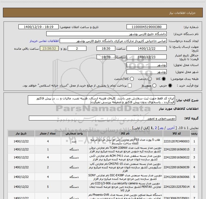Go to آخرین page link
Viewport: 206px width, 199px height.
pyautogui.click(x=171, y=128)
